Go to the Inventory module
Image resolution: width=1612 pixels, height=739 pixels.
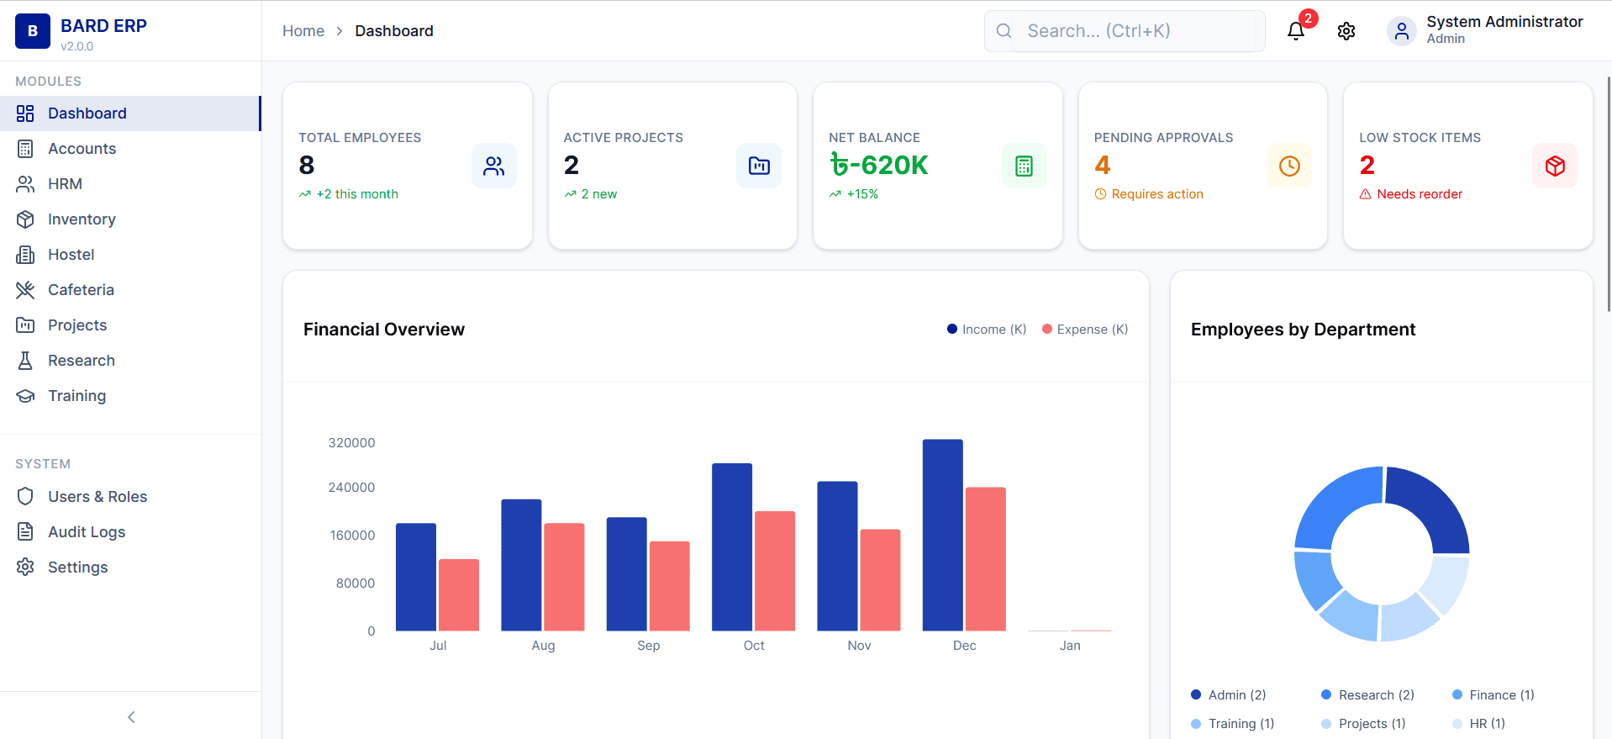pyautogui.click(x=82, y=219)
